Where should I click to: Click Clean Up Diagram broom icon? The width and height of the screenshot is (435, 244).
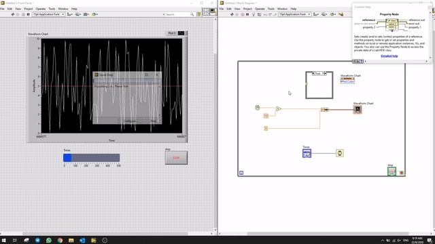(x=341, y=14)
